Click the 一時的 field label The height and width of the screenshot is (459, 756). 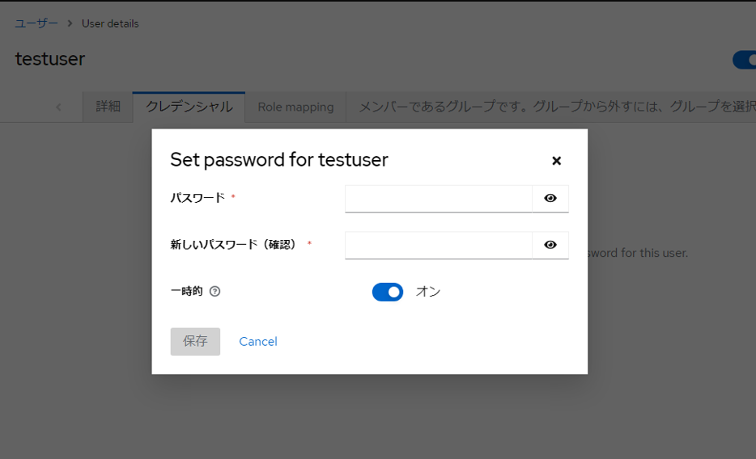(186, 292)
